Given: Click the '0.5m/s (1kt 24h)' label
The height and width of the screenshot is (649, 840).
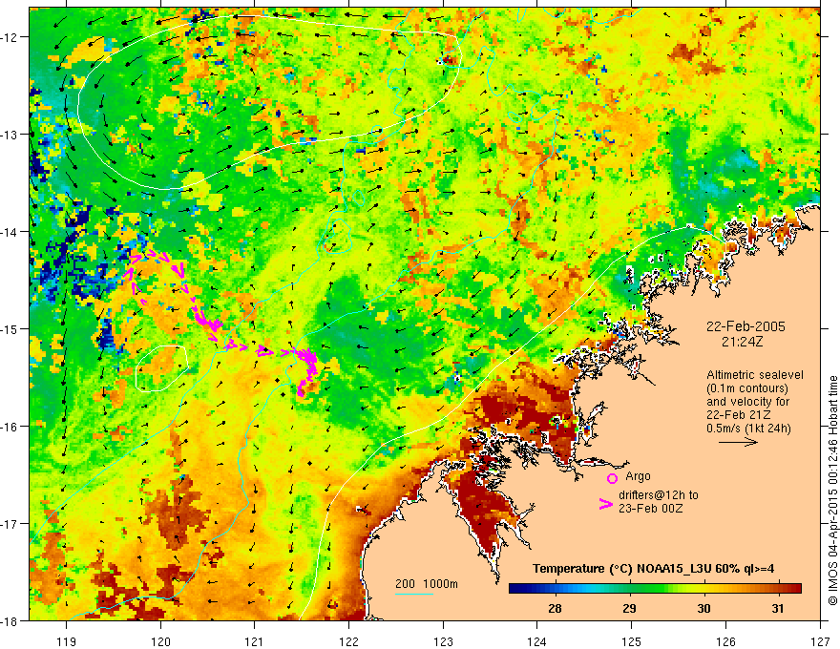Looking at the screenshot, I should [x=748, y=429].
